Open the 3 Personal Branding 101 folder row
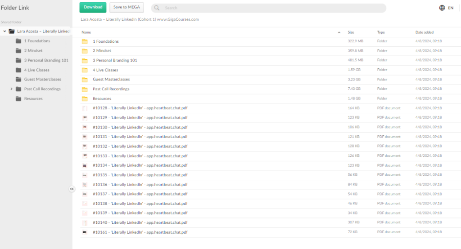Screen dimensions: 461x249 [115, 60]
